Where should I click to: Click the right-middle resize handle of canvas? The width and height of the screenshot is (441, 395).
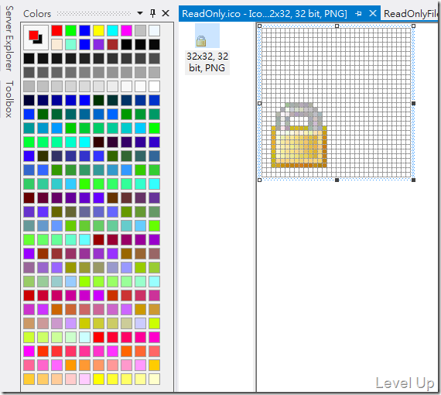pyautogui.click(x=413, y=103)
